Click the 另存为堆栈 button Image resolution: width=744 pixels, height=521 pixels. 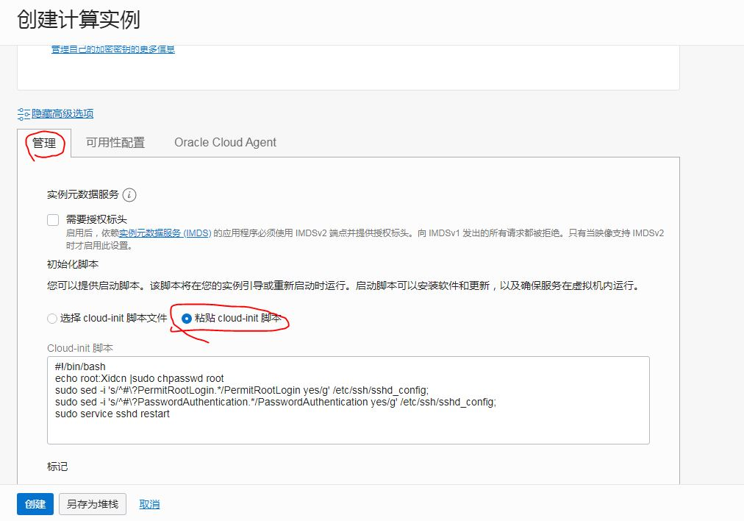tap(92, 504)
